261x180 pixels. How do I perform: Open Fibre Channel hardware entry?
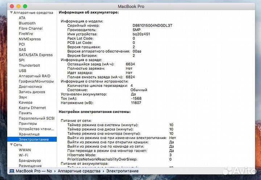30,28
